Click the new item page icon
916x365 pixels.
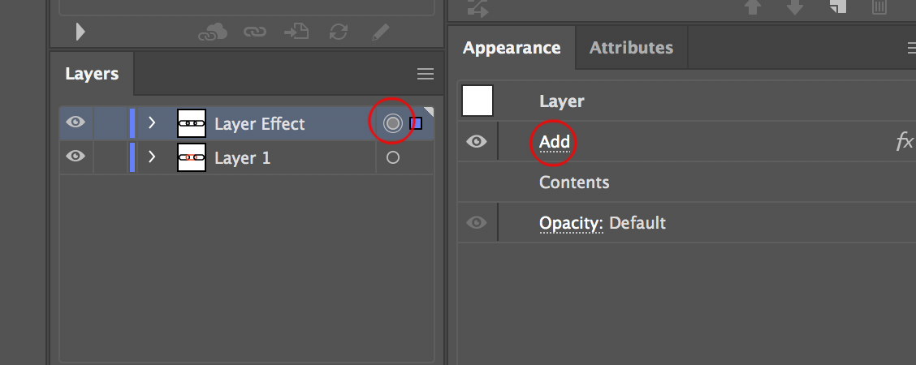click(838, 7)
